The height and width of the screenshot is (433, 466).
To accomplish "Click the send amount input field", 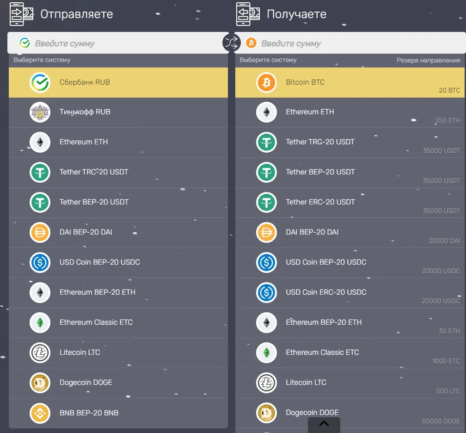I will [118, 43].
